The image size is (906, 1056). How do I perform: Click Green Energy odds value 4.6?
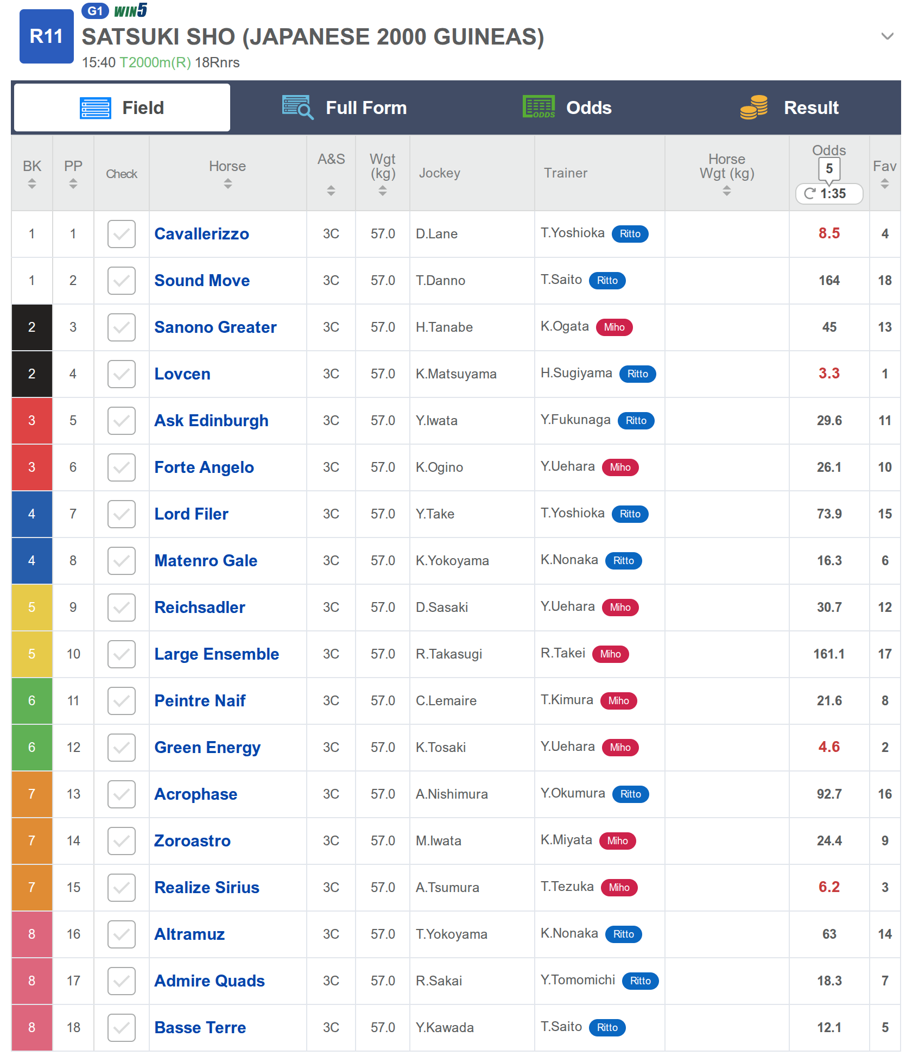pyautogui.click(x=829, y=747)
